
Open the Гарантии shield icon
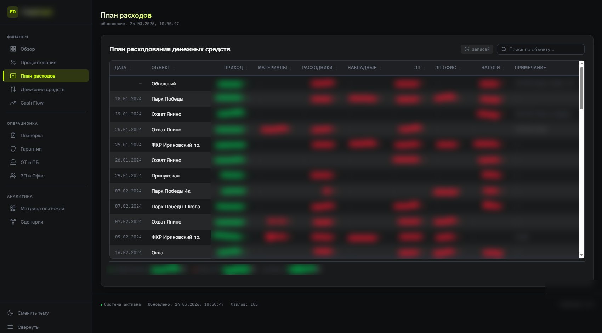tap(13, 149)
